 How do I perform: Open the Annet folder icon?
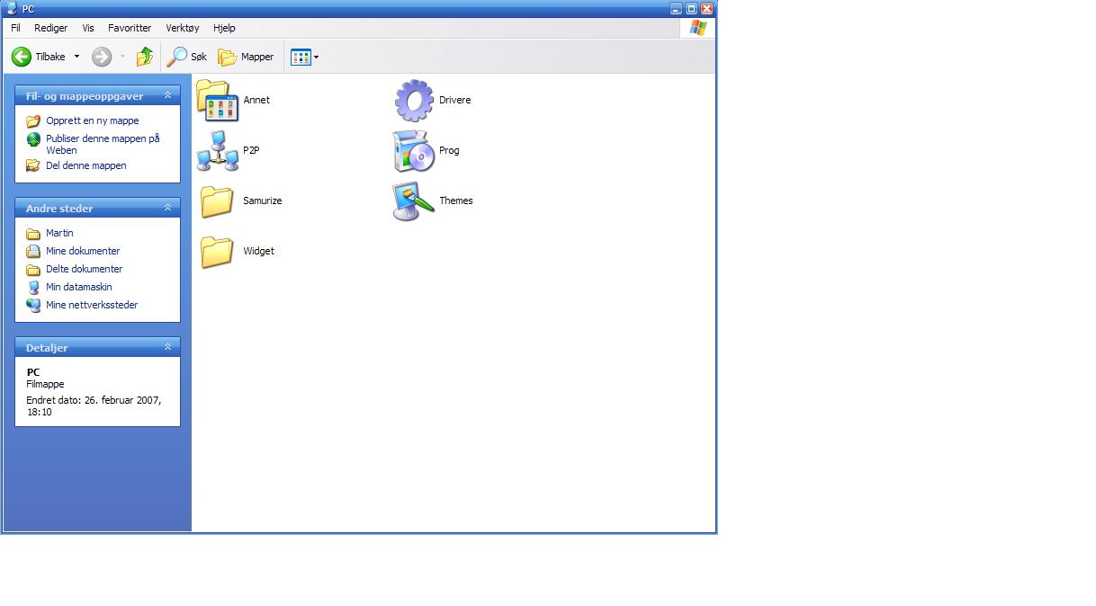click(x=217, y=100)
